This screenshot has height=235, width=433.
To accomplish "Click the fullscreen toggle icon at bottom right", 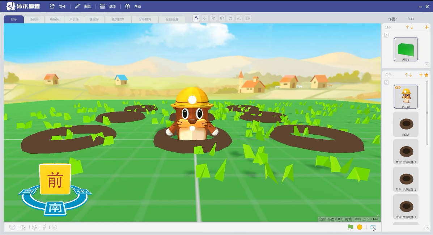I will pos(373,227).
